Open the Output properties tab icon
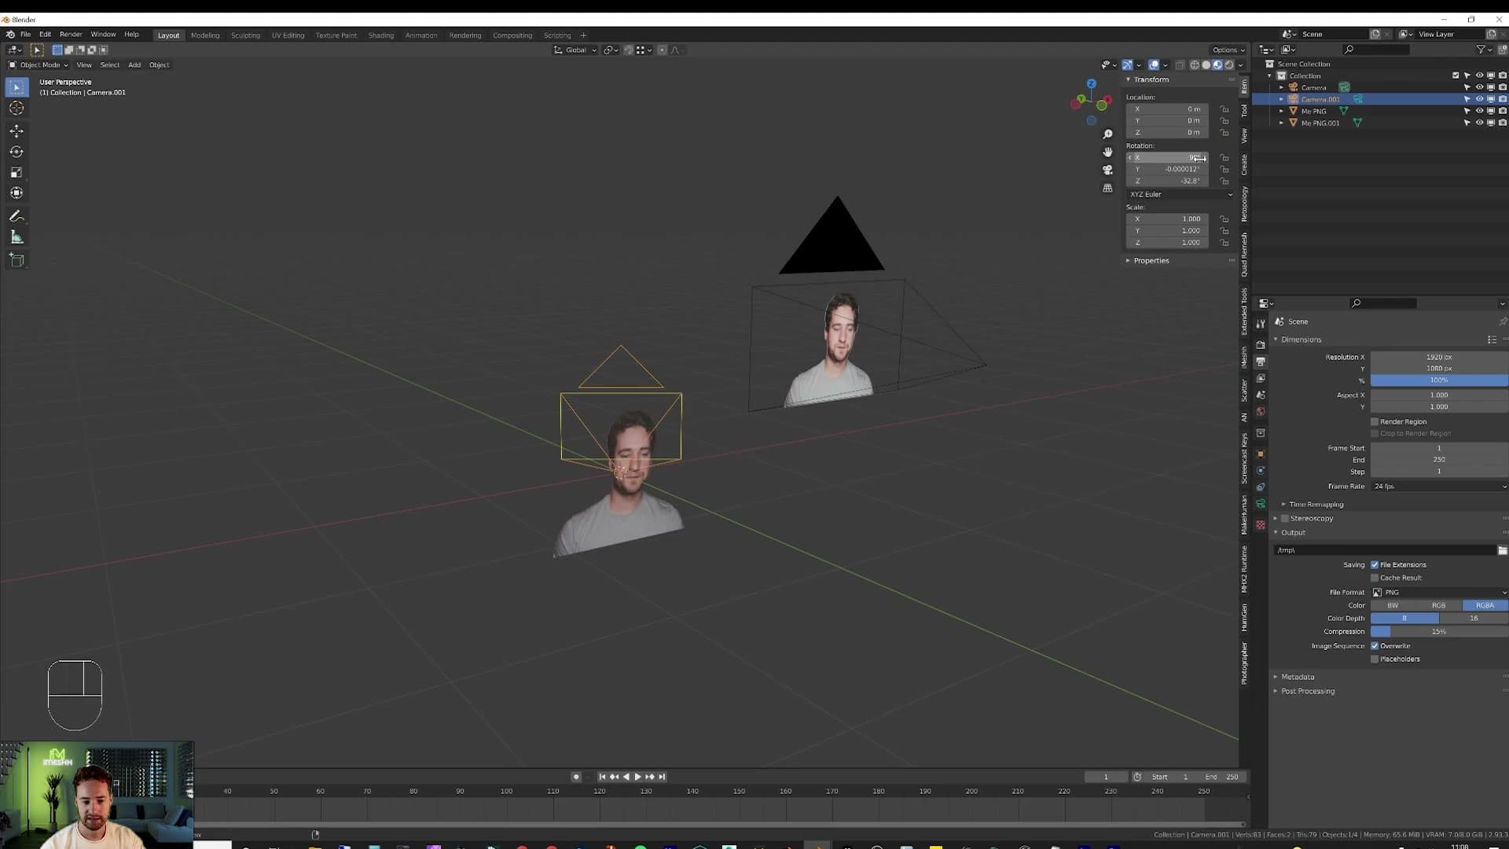Viewport: 1509px width, 849px height. (x=1261, y=362)
